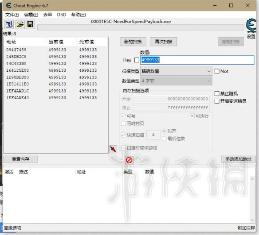Select result row 245DB2C8
This screenshot has width=259, height=235.
coord(56,57)
